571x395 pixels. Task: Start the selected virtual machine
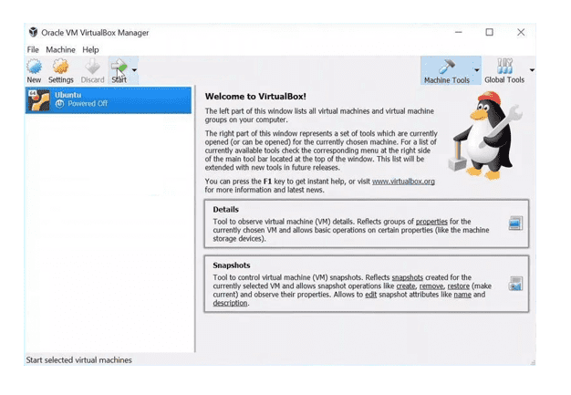click(119, 71)
